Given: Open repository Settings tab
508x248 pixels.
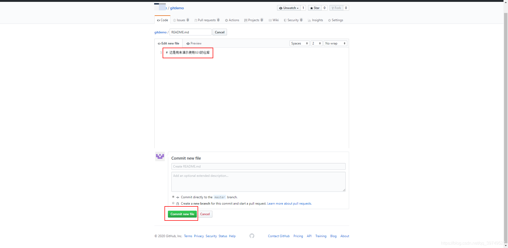Looking at the screenshot, I should click(x=336, y=20).
